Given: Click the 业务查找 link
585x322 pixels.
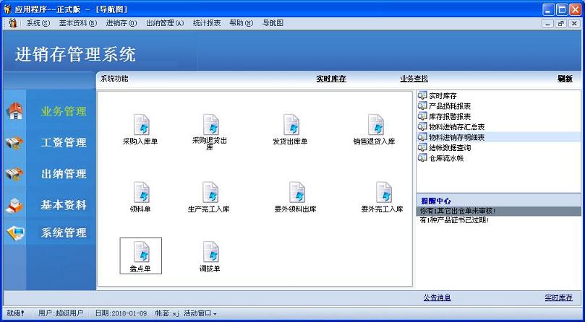Looking at the screenshot, I should 414,79.
